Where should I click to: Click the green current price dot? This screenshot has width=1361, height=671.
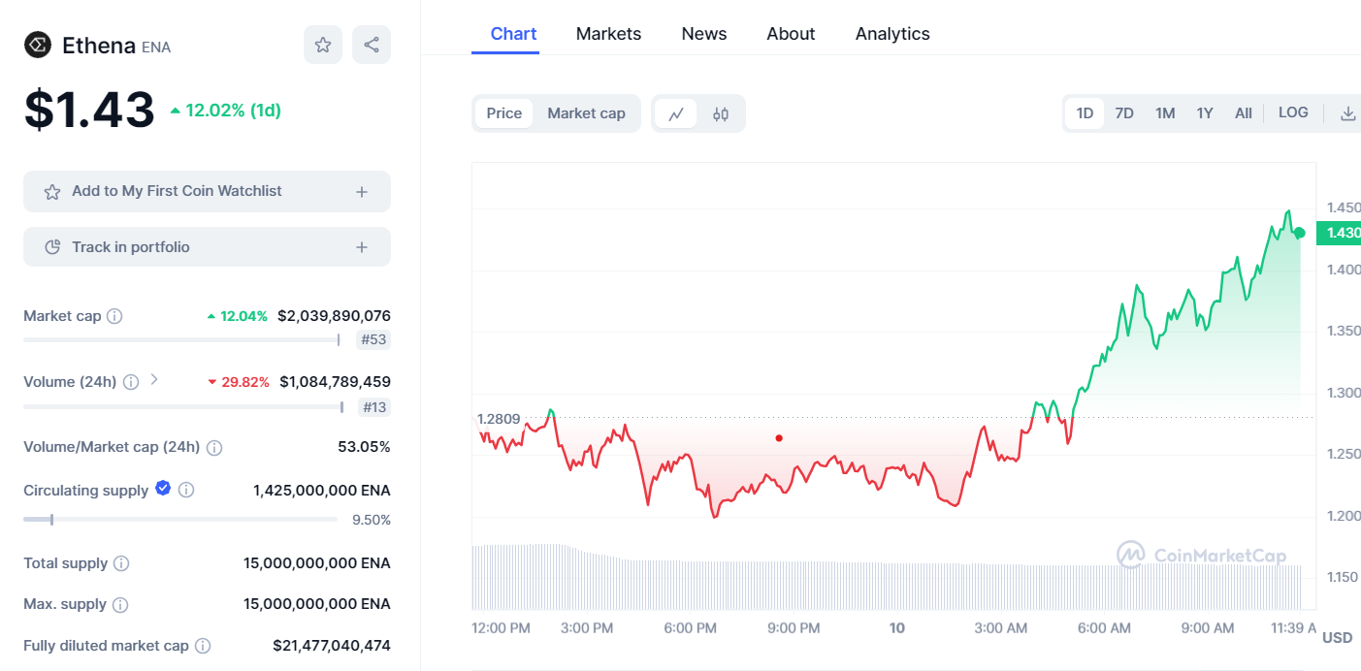1300,233
